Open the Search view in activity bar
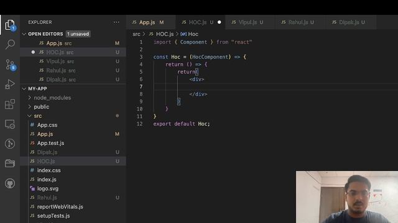Image resolution: width=398 pixels, height=223 pixels. 10,44
